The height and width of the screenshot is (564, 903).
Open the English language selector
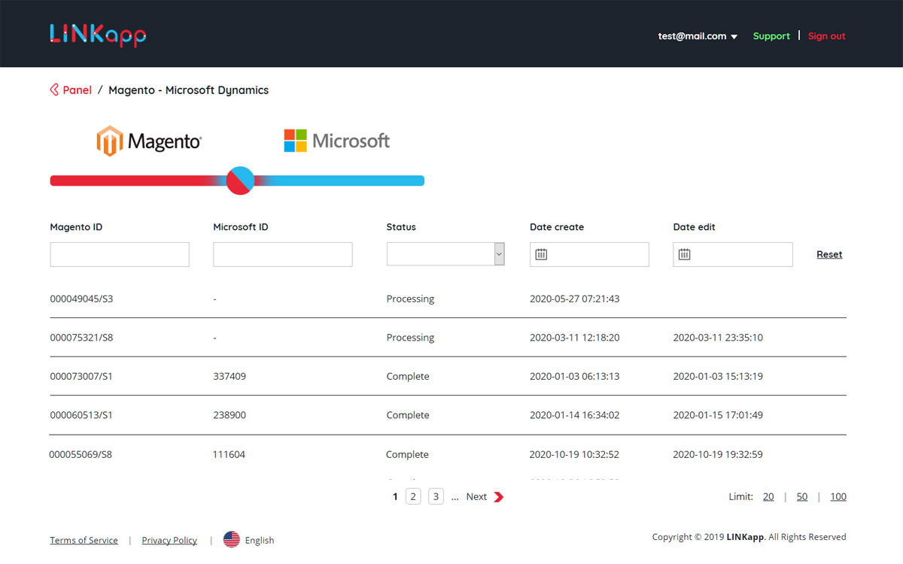[x=260, y=540]
